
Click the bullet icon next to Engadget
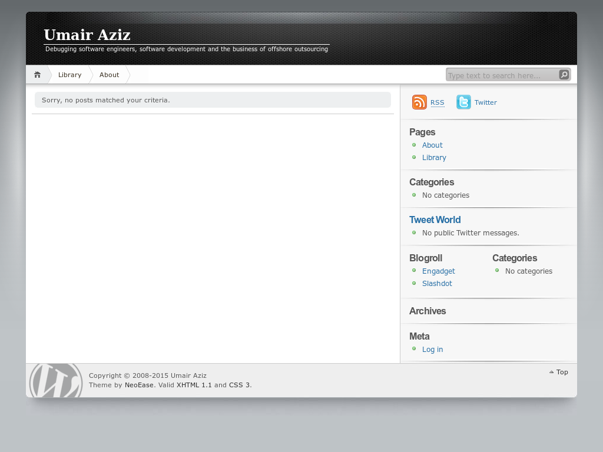click(x=413, y=271)
